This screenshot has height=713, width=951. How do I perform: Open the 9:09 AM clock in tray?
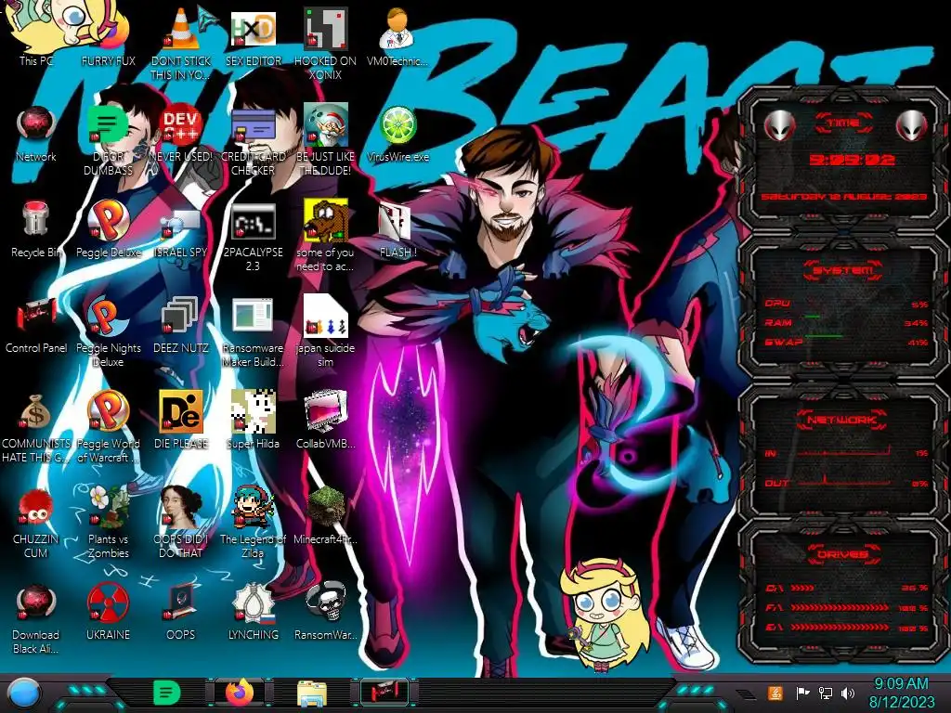[901, 693]
